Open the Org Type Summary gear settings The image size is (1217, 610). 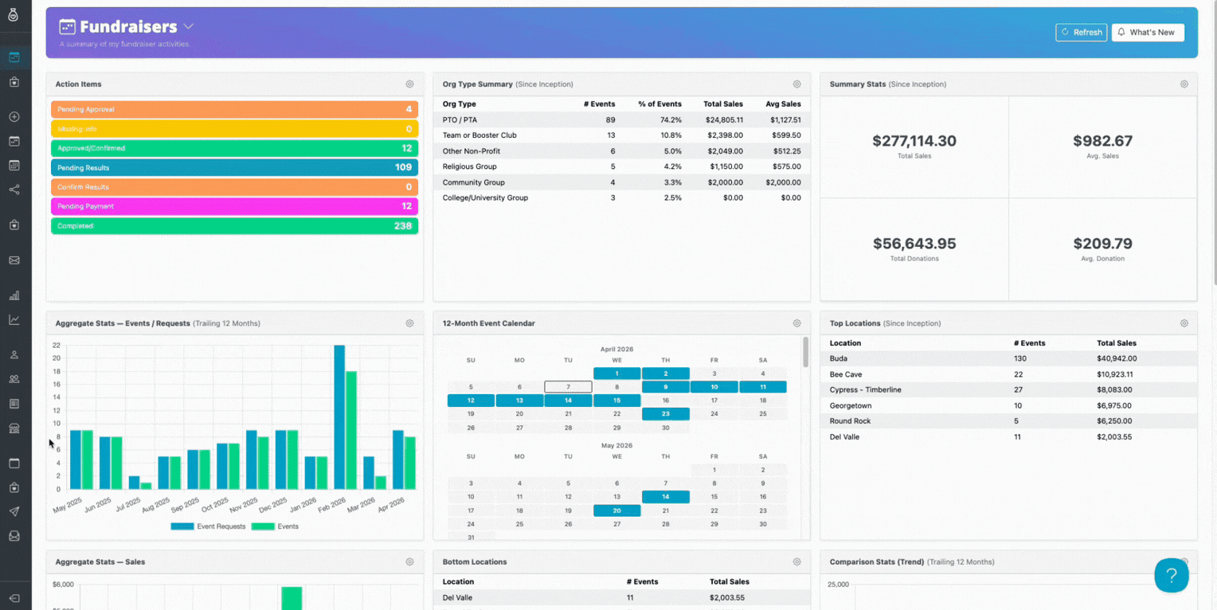point(796,84)
